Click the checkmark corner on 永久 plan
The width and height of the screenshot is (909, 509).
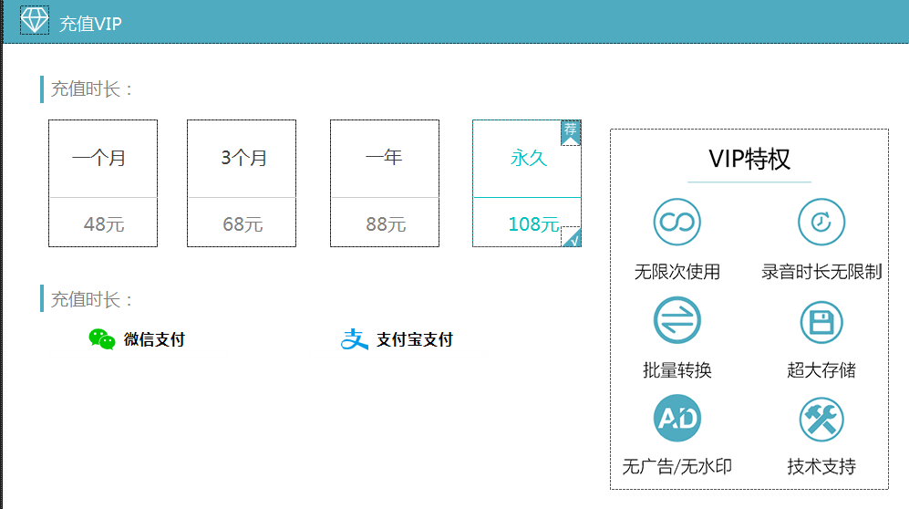(x=571, y=237)
